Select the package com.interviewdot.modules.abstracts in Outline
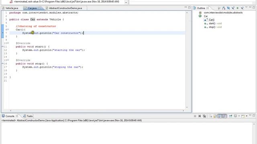 pos(223,12)
